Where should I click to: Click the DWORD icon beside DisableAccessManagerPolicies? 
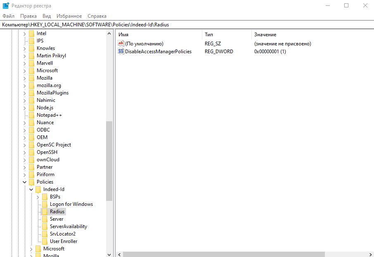pos(121,52)
